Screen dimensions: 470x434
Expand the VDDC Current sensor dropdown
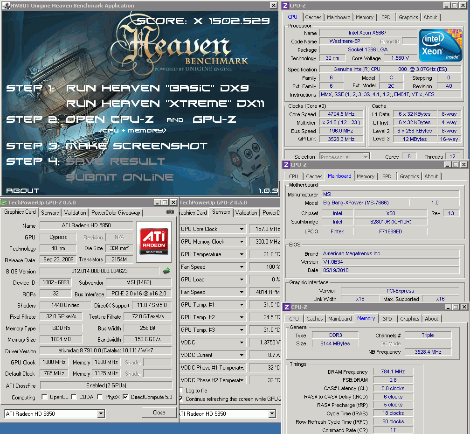click(242, 355)
